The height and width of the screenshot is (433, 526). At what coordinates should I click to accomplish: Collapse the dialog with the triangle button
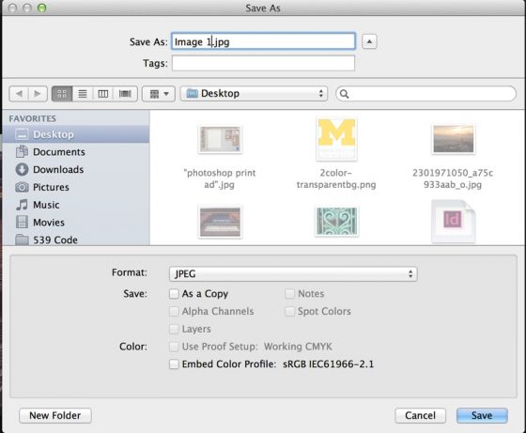click(x=369, y=41)
